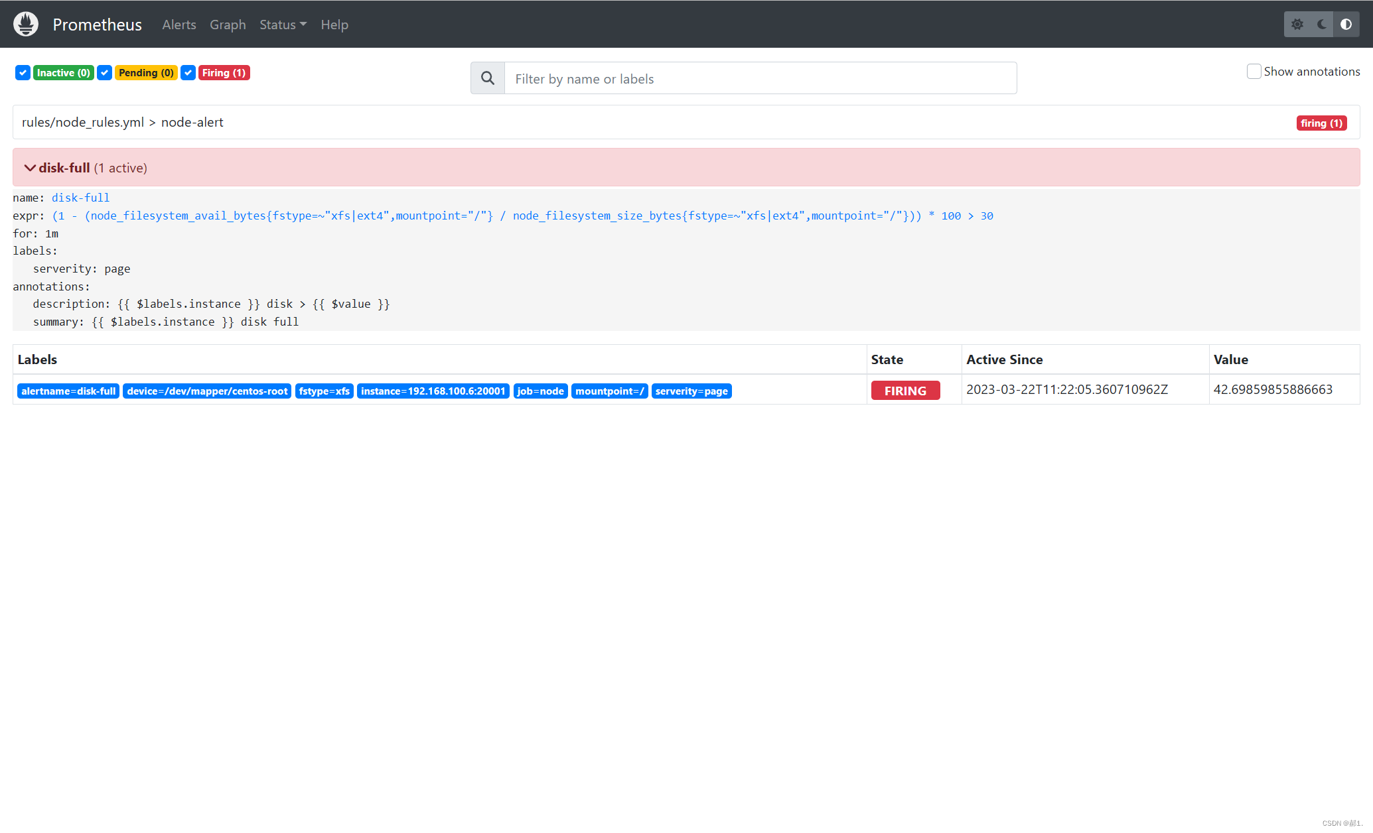Click the red firing (1) group badge
This screenshot has width=1373, height=833.
click(1321, 123)
